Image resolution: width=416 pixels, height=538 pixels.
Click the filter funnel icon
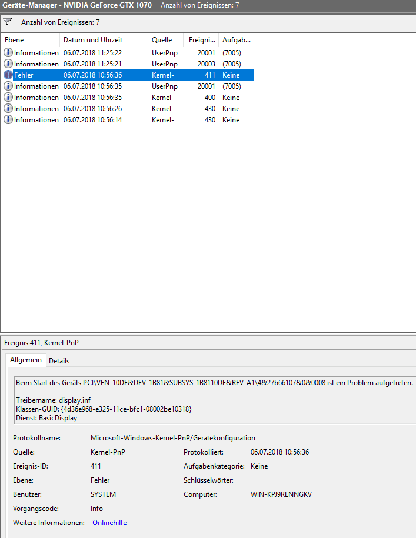point(8,22)
